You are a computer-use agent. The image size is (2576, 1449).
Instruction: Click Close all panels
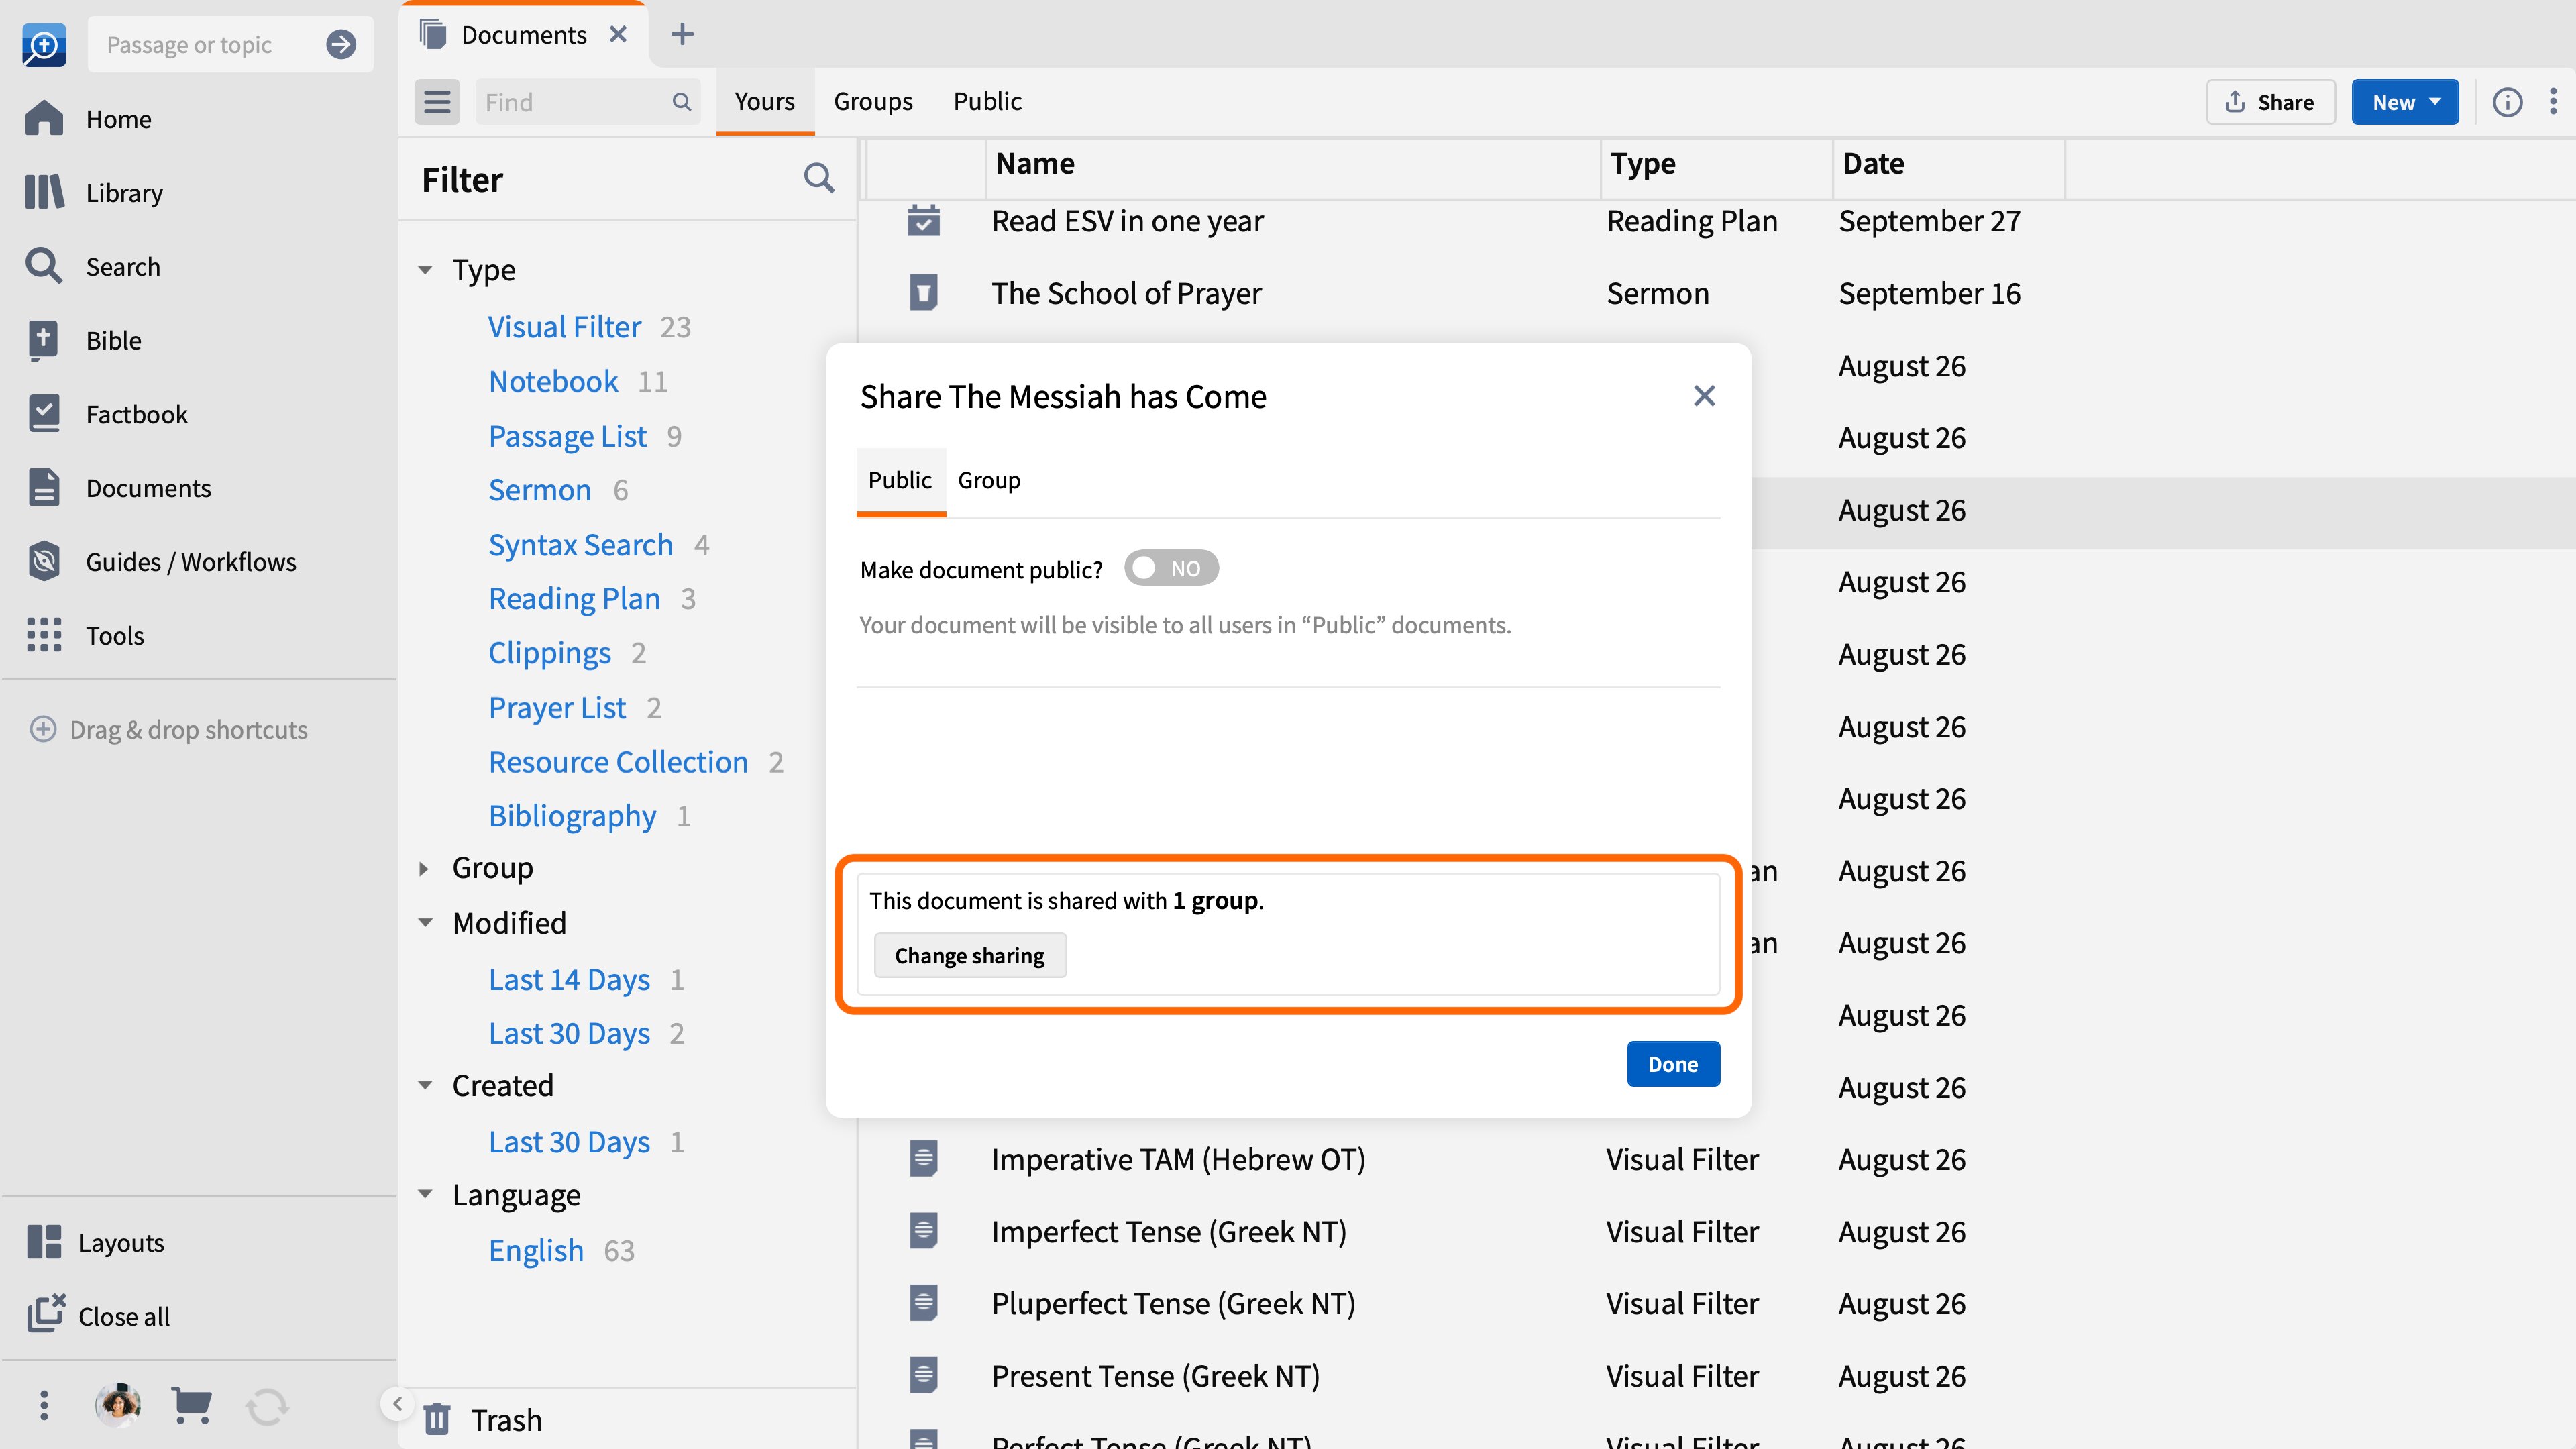click(x=98, y=1316)
